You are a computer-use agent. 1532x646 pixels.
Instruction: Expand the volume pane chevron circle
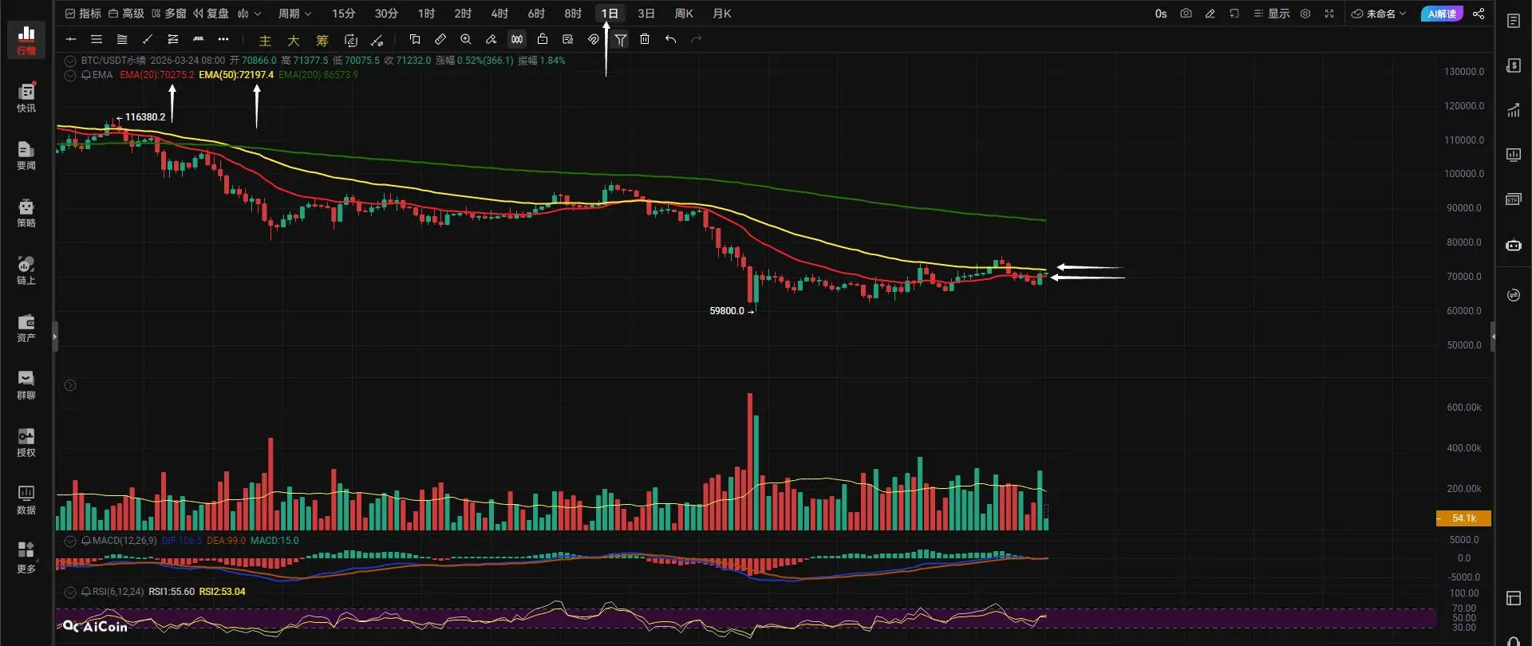click(x=70, y=385)
